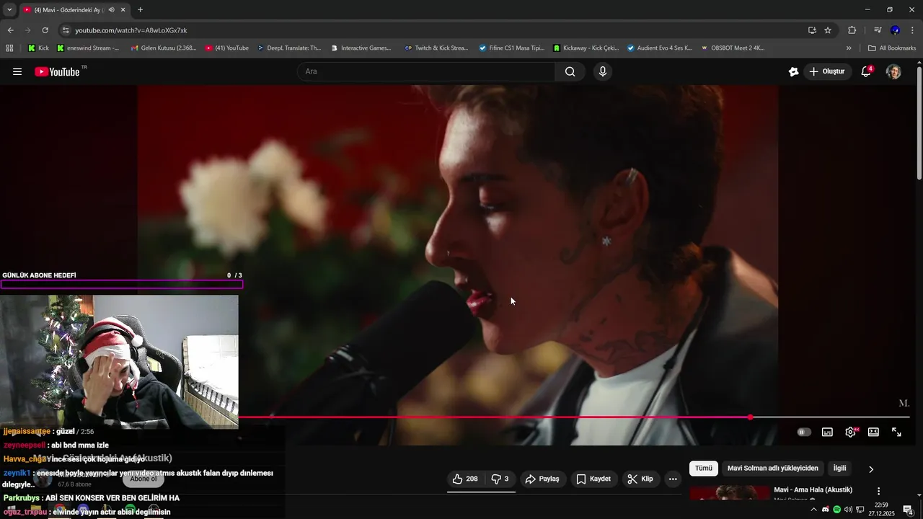Image resolution: width=923 pixels, height=519 pixels.
Task: Dislike the video with thumbs-down
Action: (500, 479)
